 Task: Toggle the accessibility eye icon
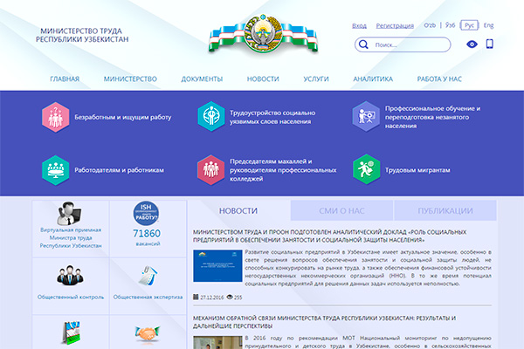(x=472, y=44)
